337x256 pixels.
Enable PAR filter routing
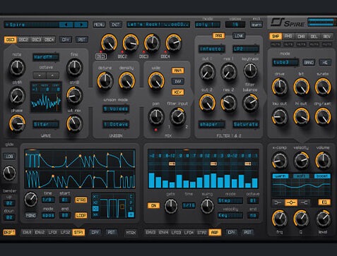pyautogui.click(x=219, y=36)
